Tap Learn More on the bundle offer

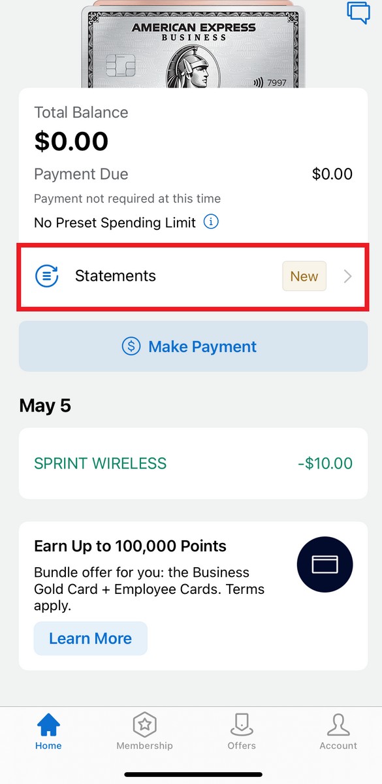coord(90,638)
